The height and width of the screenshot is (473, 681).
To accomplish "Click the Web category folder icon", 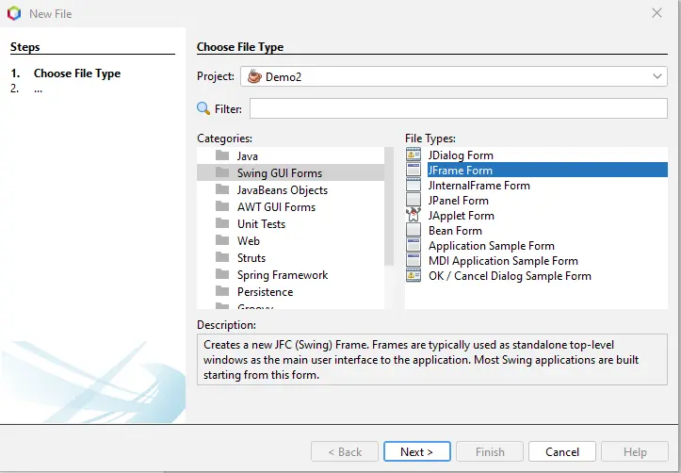I will pos(222,240).
